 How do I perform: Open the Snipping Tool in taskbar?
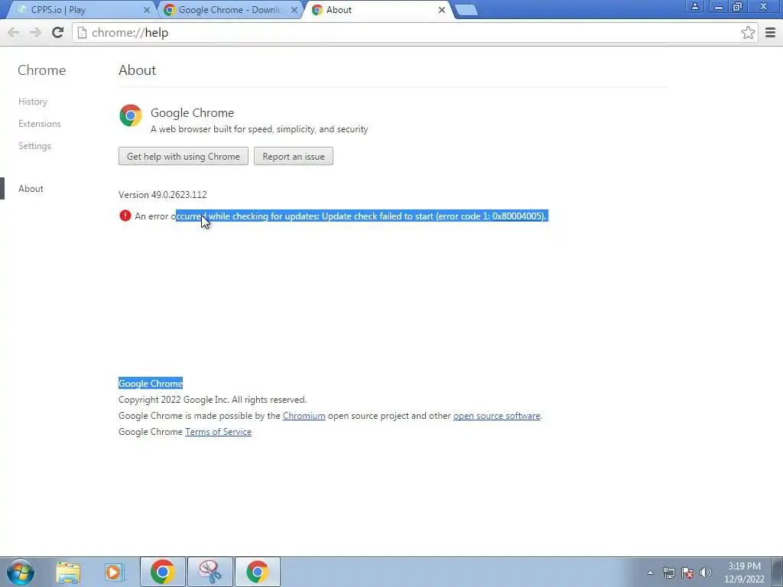pyautogui.click(x=210, y=572)
